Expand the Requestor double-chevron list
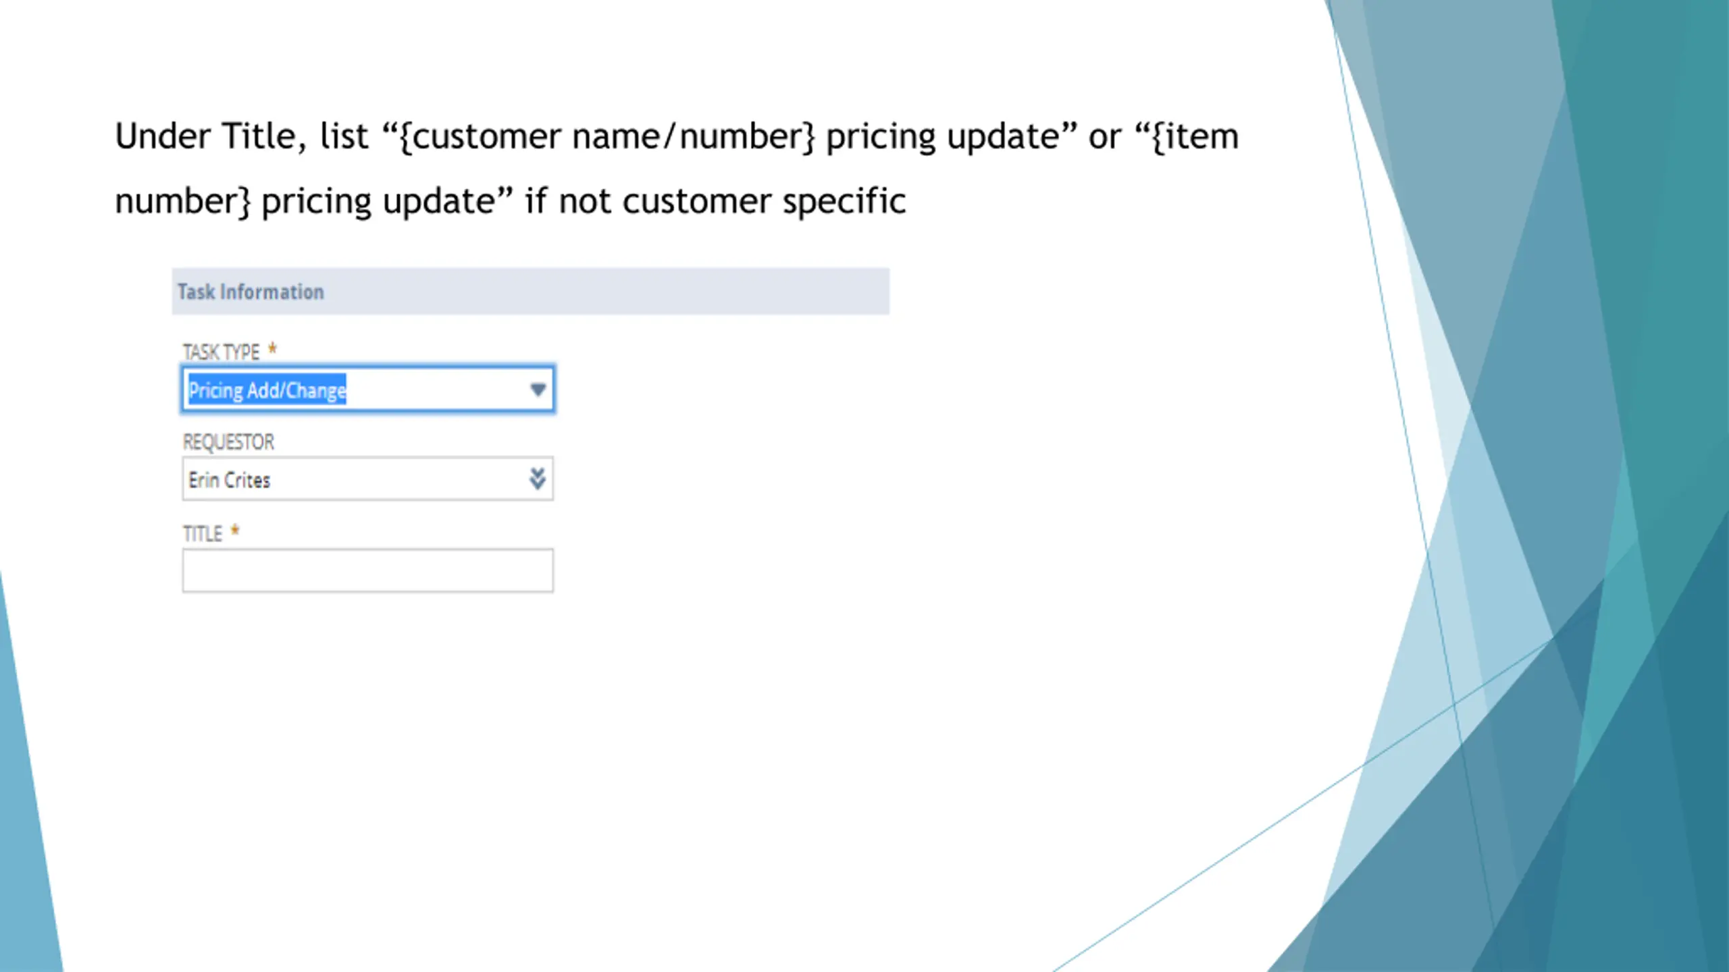 537,479
